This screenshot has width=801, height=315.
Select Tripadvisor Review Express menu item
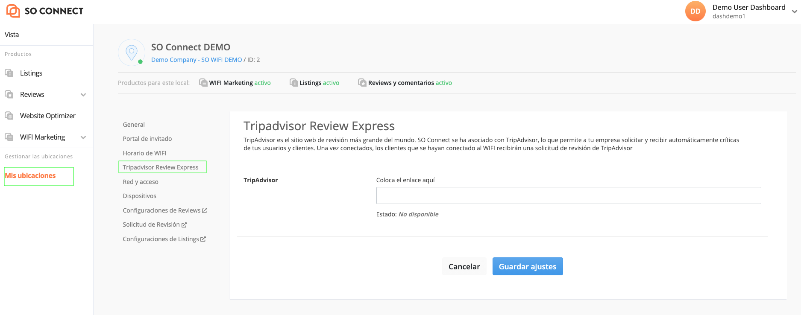[161, 167]
